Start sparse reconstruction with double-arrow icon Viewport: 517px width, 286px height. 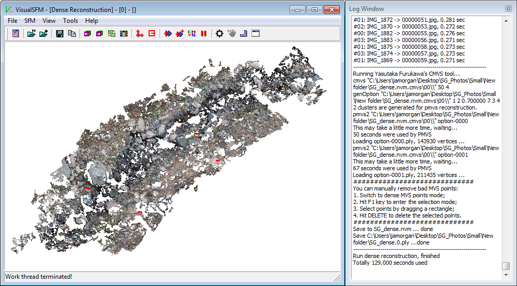[167, 33]
